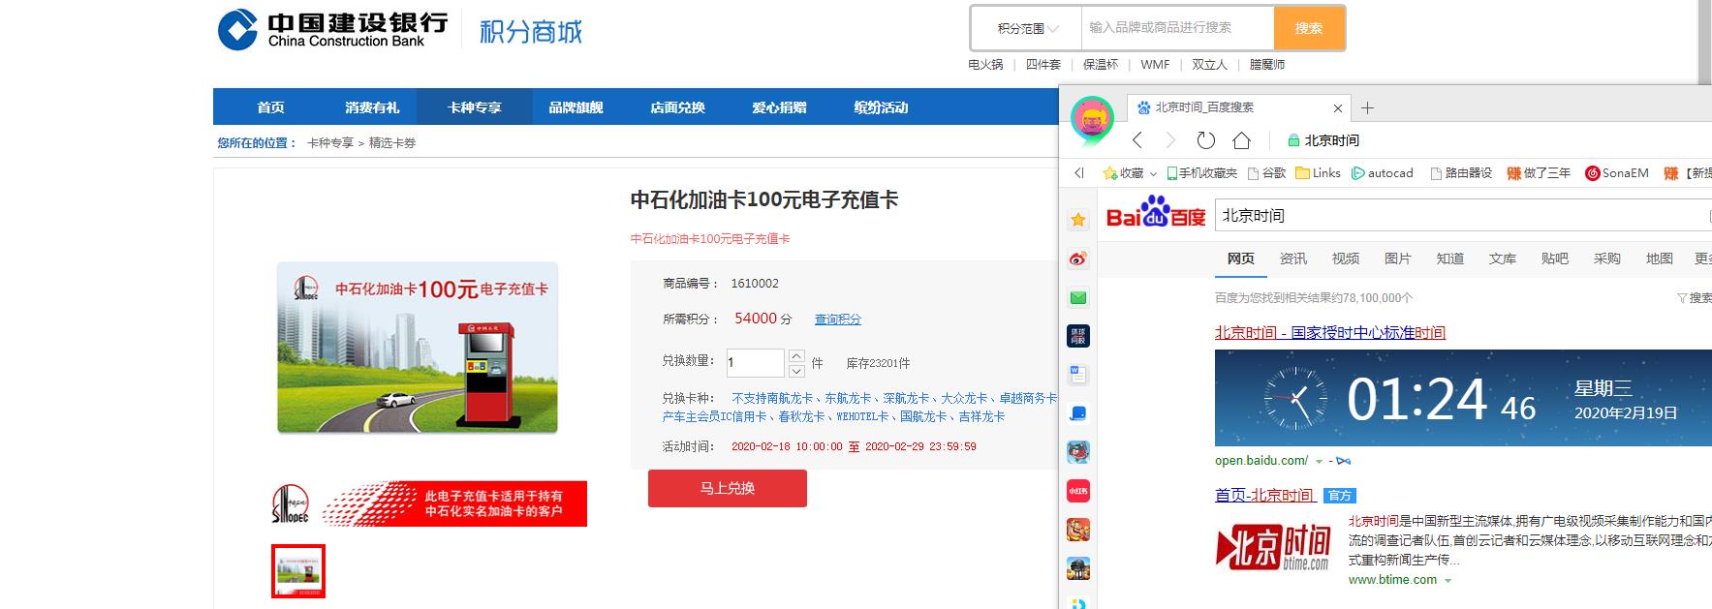Switch to Baidu 图片 tab
The width and height of the screenshot is (1712, 609).
click(1398, 259)
